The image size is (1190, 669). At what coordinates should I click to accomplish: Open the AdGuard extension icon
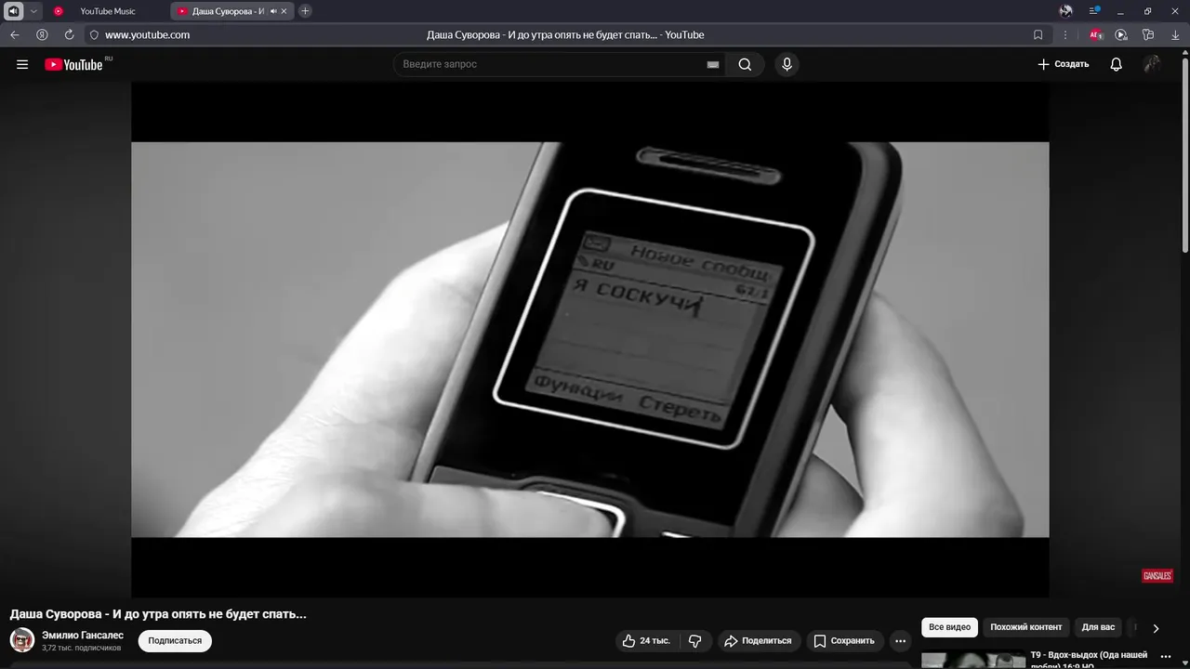tap(1096, 34)
